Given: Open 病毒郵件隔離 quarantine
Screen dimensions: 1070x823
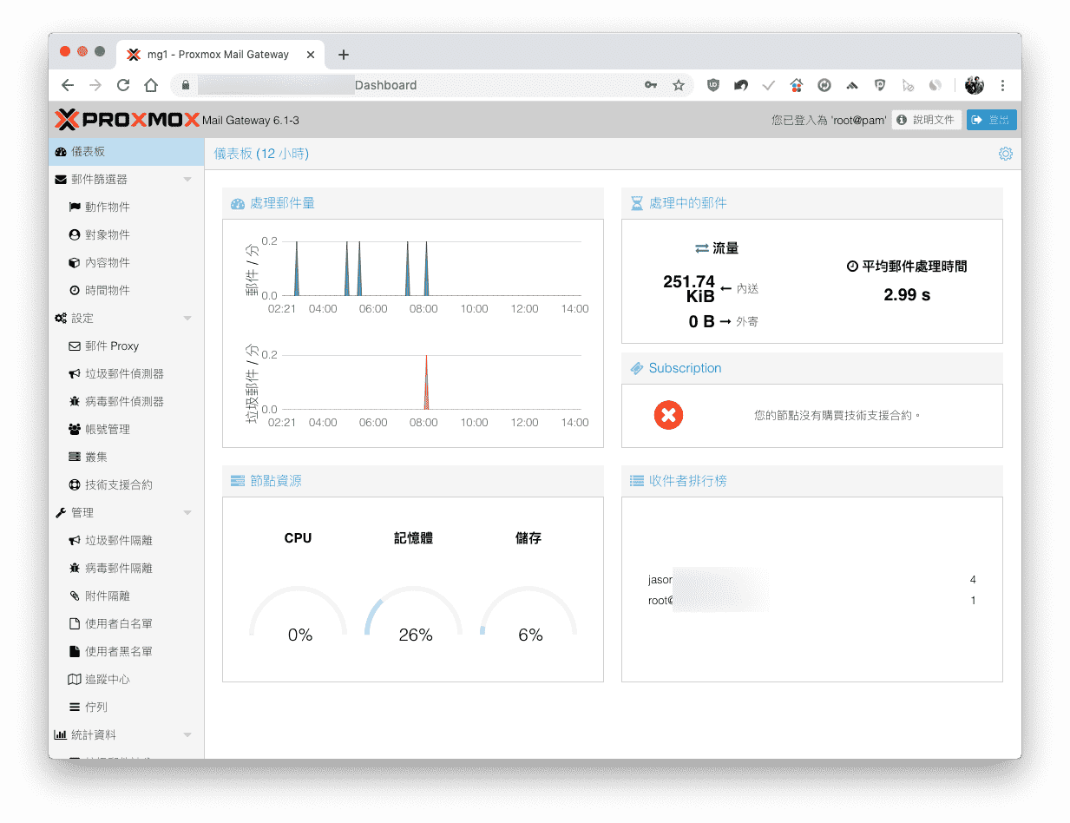Looking at the screenshot, I should tap(127, 568).
